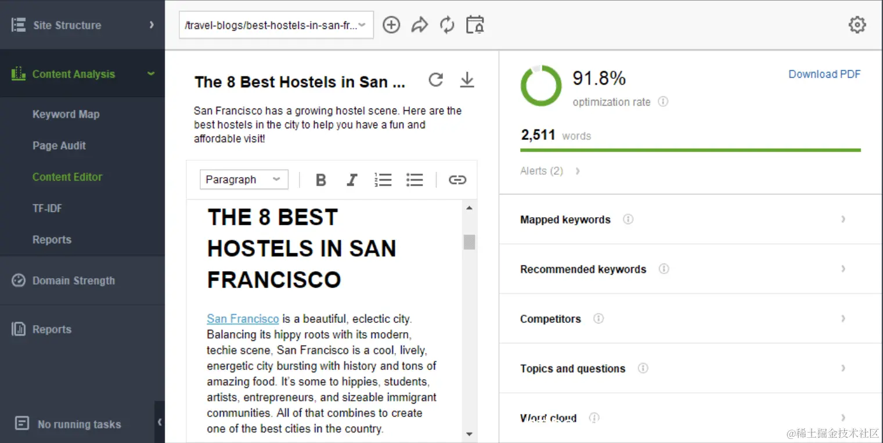This screenshot has width=883, height=443.
Task: Apply italic formatting in editor
Action: pos(351,180)
